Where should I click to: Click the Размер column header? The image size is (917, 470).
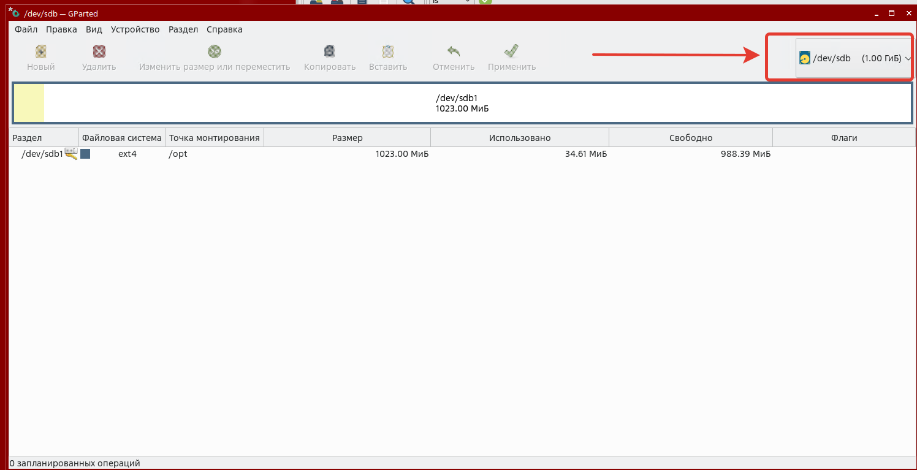tap(347, 138)
